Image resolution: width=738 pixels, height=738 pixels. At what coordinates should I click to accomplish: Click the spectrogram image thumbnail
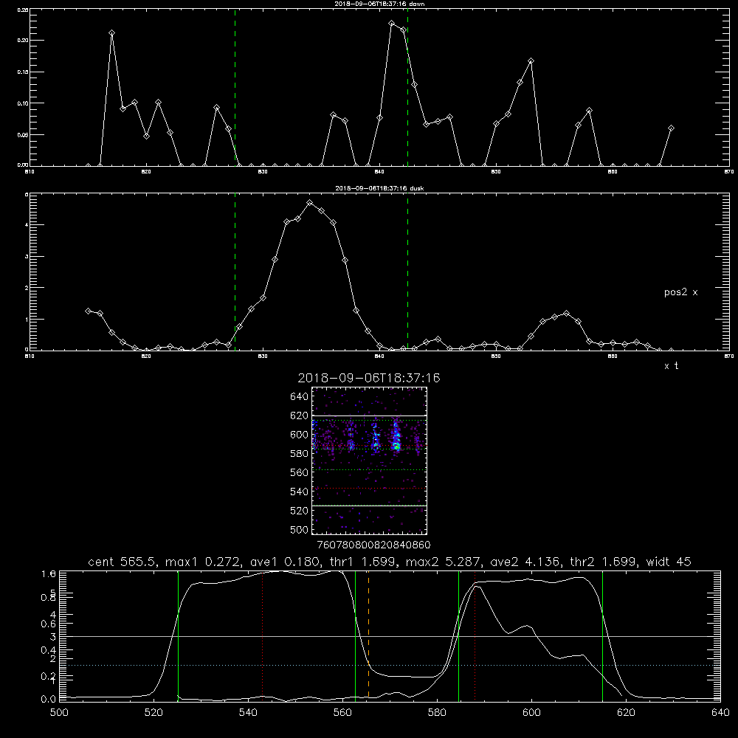click(x=370, y=461)
